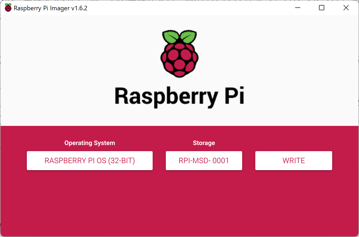Click the Raspberry Pi icon in title bar
Image resolution: width=359 pixels, height=237 pixels.
pos(8,8)
